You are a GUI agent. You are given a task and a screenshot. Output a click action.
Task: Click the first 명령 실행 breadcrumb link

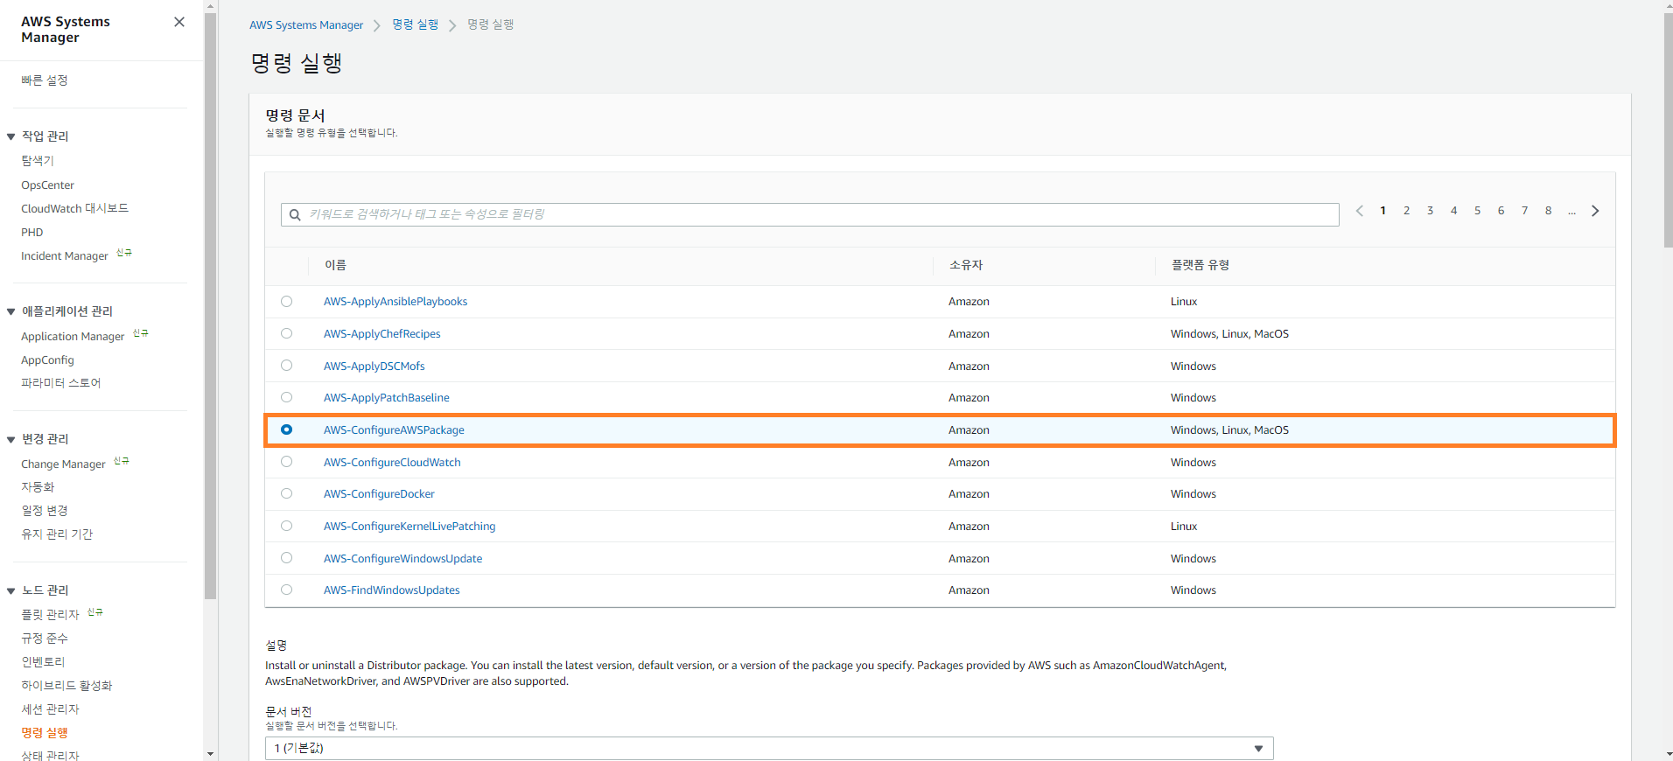[x=416, y=24]
